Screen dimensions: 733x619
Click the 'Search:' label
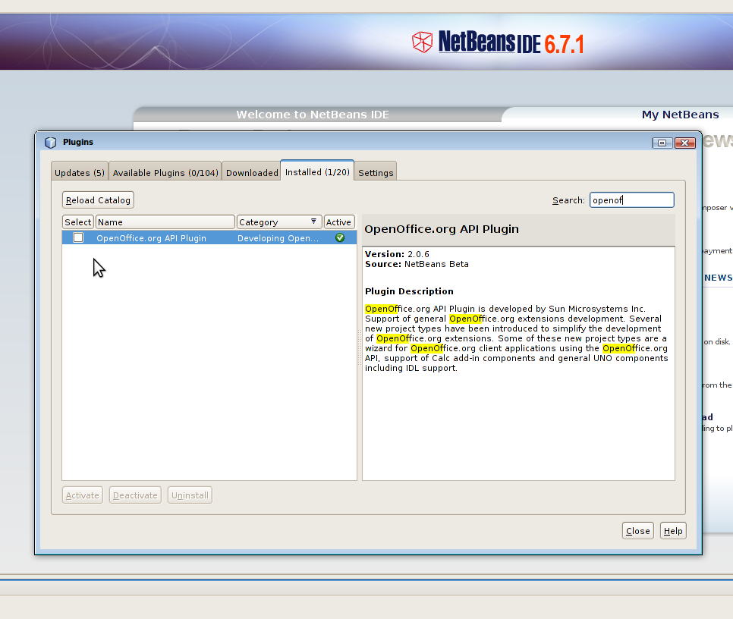tap(568, 200)
